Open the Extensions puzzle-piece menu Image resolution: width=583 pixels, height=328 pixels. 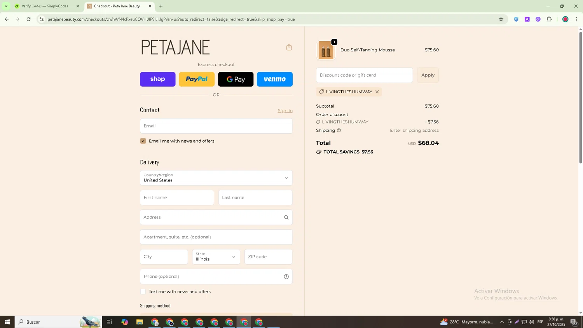(x=549, y=19)
